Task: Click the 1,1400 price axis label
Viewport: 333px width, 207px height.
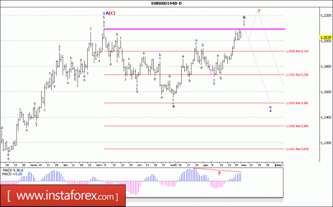Action: pos(326,117)
